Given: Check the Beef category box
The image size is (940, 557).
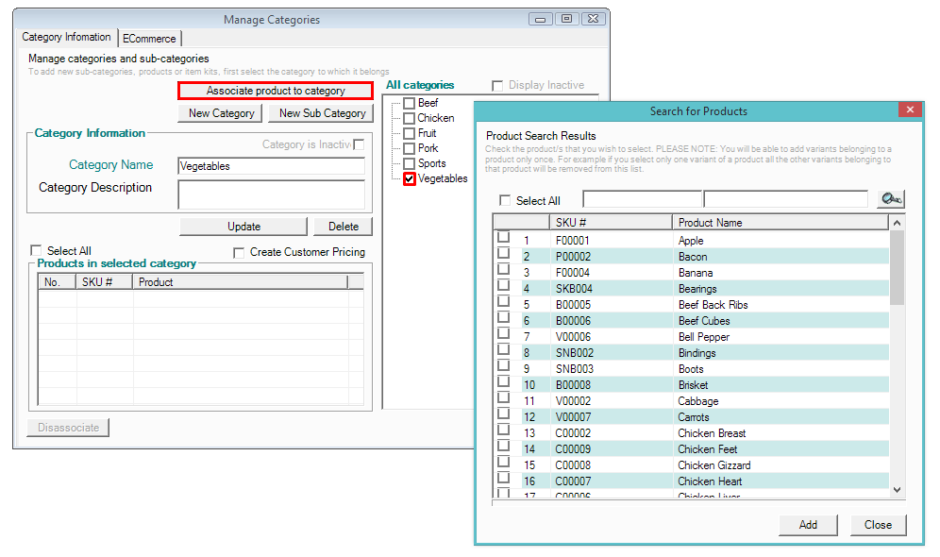Looking at the screenshot, I should point(409,103).
